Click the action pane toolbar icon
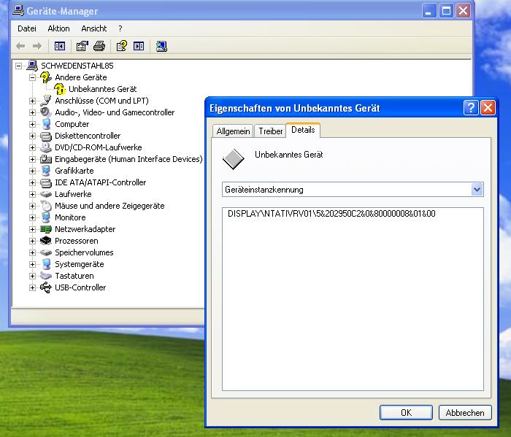This screenshot has height=437, width=511. pos(139,46)
